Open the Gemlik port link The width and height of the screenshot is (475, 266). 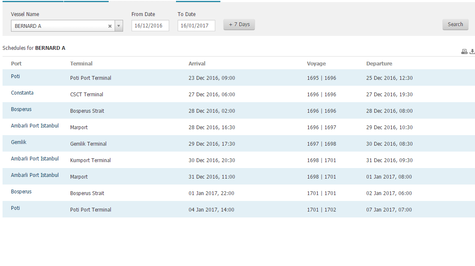(x=19, y=142)
